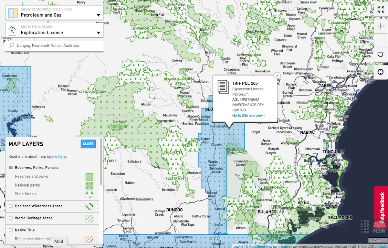Click the FOSTERTON forest label
Screen dimensions: 388x248
(174, 179)
